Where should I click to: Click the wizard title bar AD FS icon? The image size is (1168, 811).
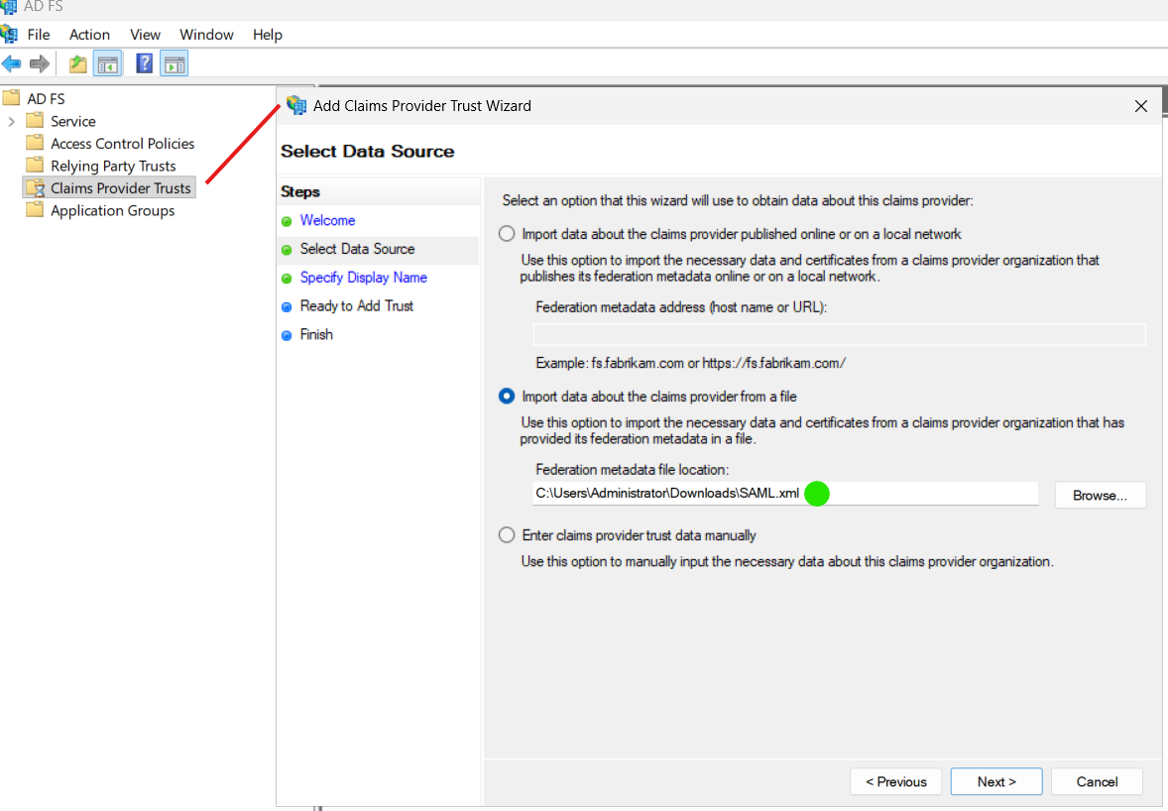pyautogui.click(x=296, y=105)
